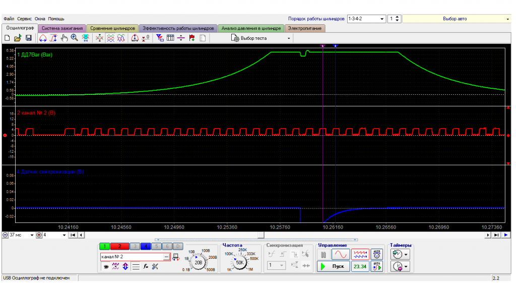The image size is (516, 283).
Task: Click the 23.34 value button
Action: 360,266
